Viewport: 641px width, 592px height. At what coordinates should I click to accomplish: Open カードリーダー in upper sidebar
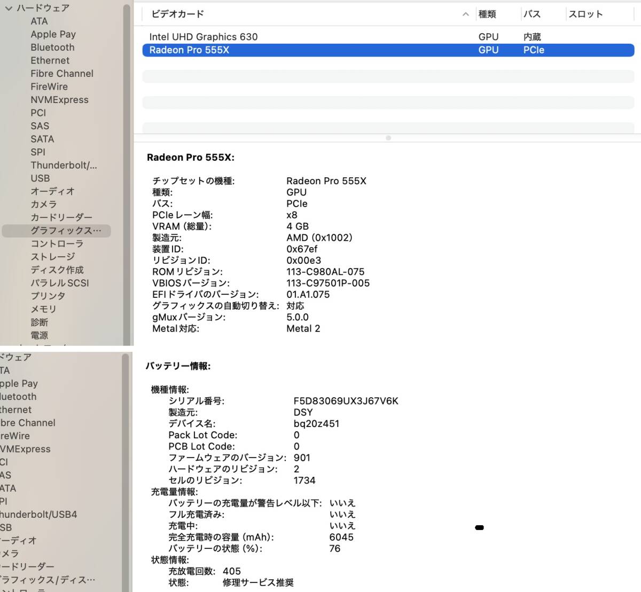point(61,217)
